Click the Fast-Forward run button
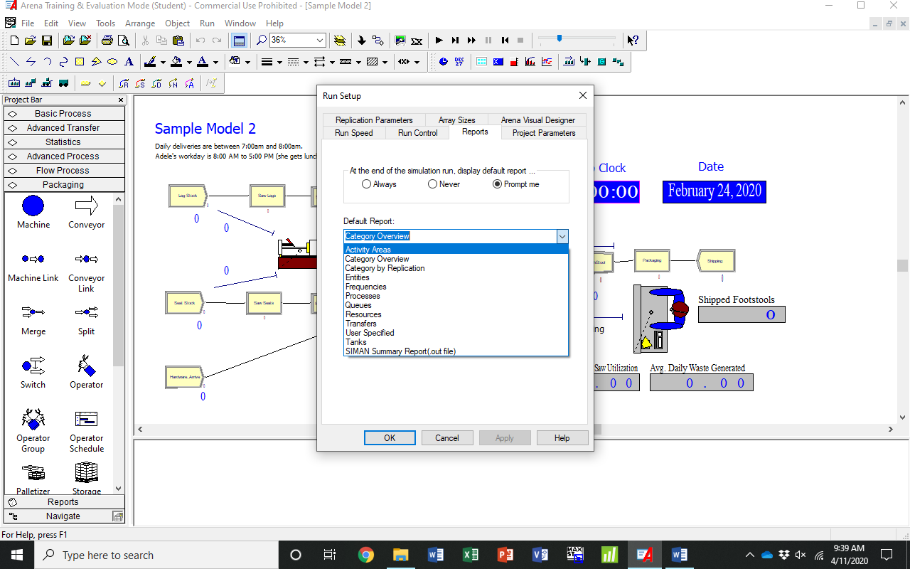 (471, 41)
